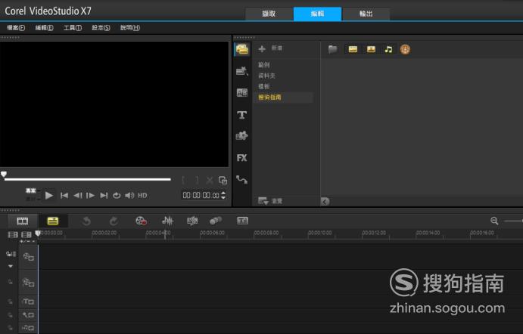This screenshot has height=334, width=523.
Task: Select Project play mode (專案)
Action: 31,190
